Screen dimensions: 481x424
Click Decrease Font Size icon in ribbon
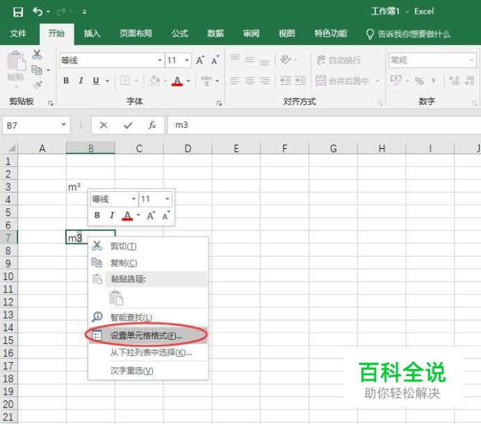pyautogui.click(x=215, y=60)
